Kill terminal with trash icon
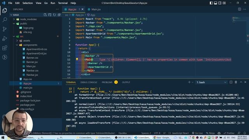Viewport: 249px width, 140px height. [236, 82]
